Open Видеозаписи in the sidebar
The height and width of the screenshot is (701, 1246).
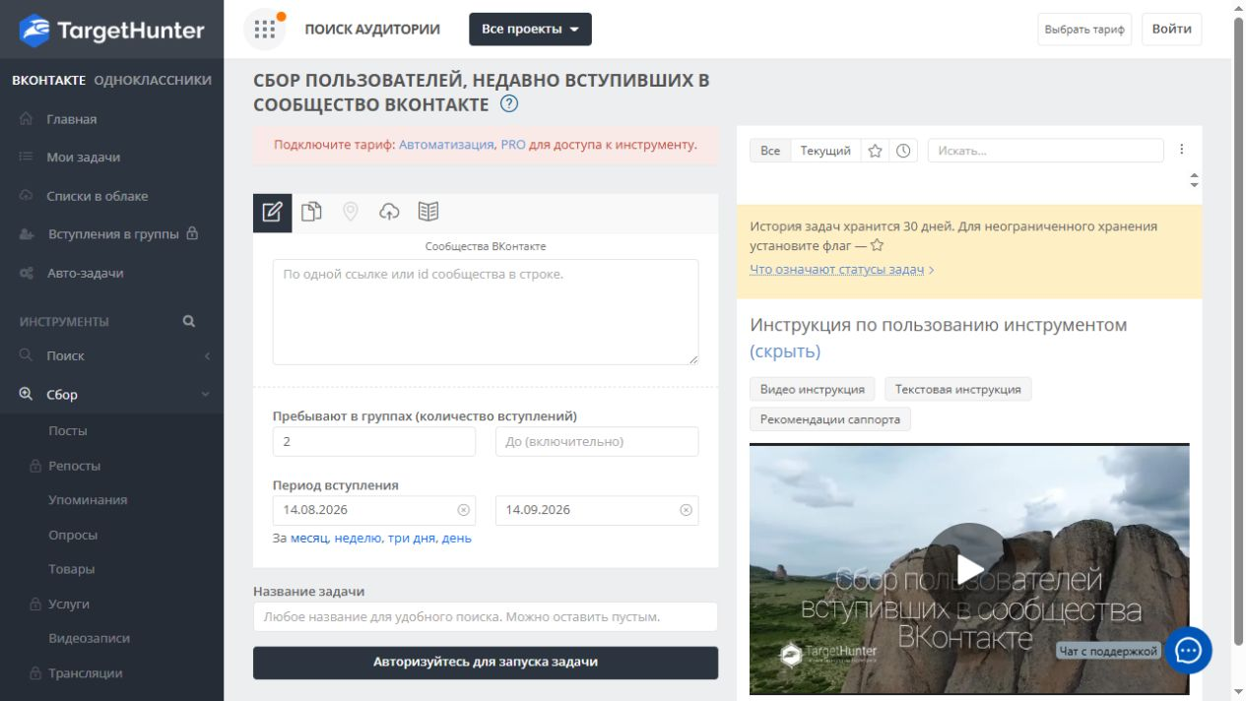(x=90, y=638)
